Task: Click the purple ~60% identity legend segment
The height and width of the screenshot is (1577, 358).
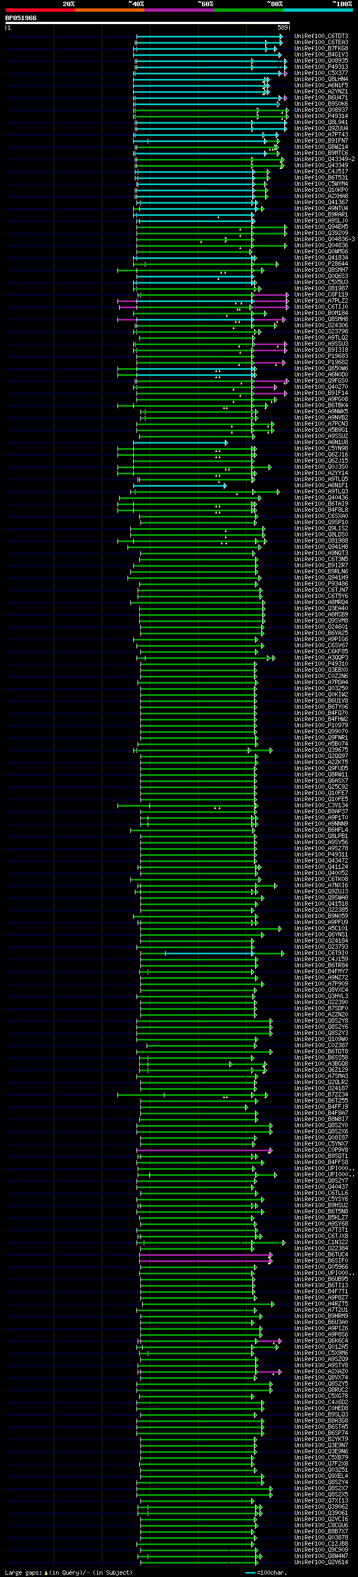Action: pyautogui.click(x=178, y=10)
